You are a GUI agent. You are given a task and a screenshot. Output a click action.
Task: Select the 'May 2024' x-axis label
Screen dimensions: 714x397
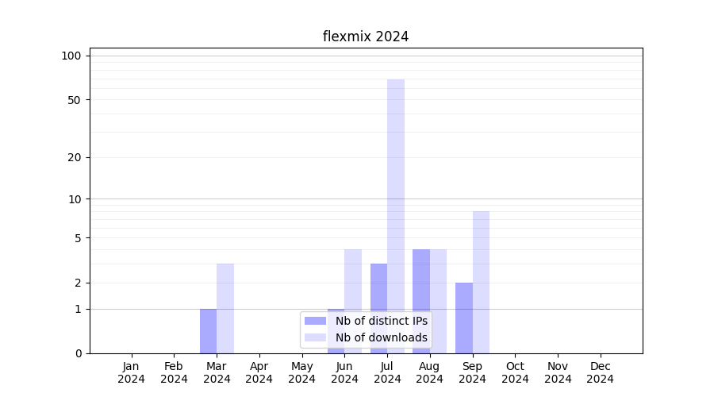click(x=301, y=372)
